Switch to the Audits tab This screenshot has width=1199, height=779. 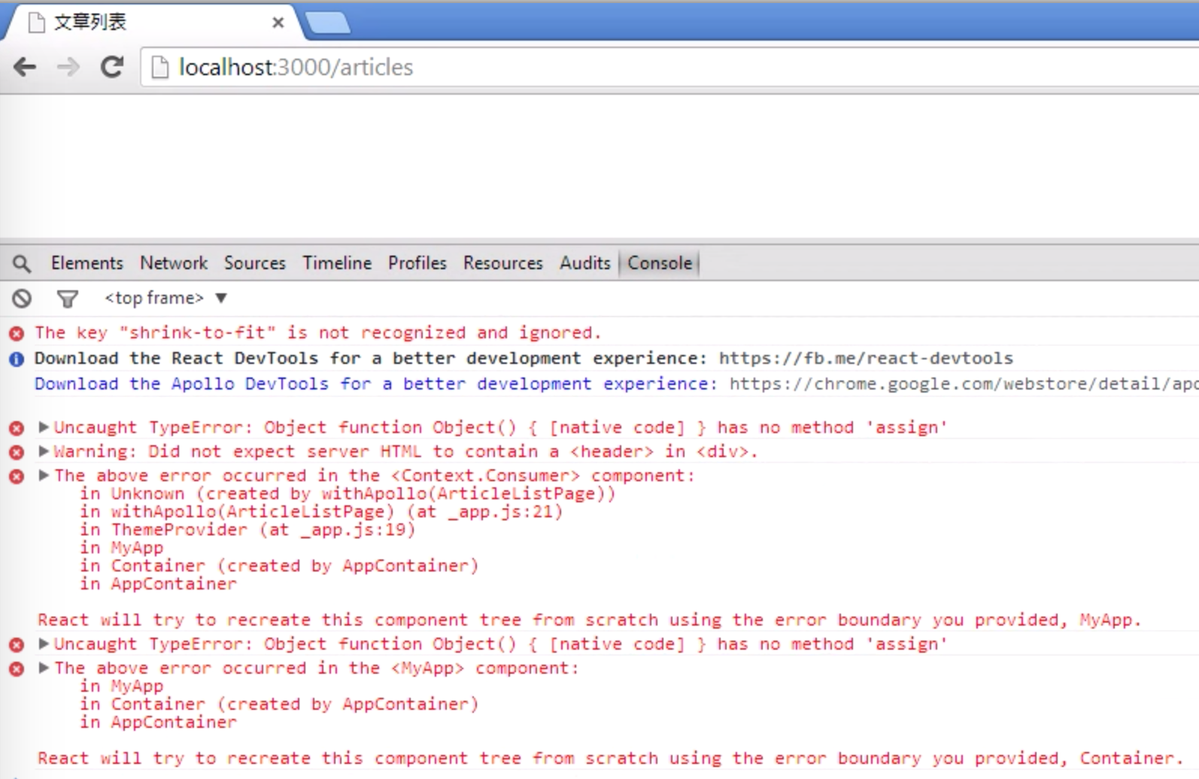[585, 263]
